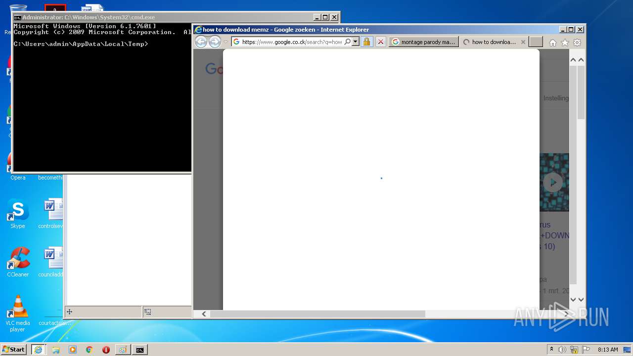Launch Chrome from taskbar
Screen dimensions: 633x356
click(90, 350)
